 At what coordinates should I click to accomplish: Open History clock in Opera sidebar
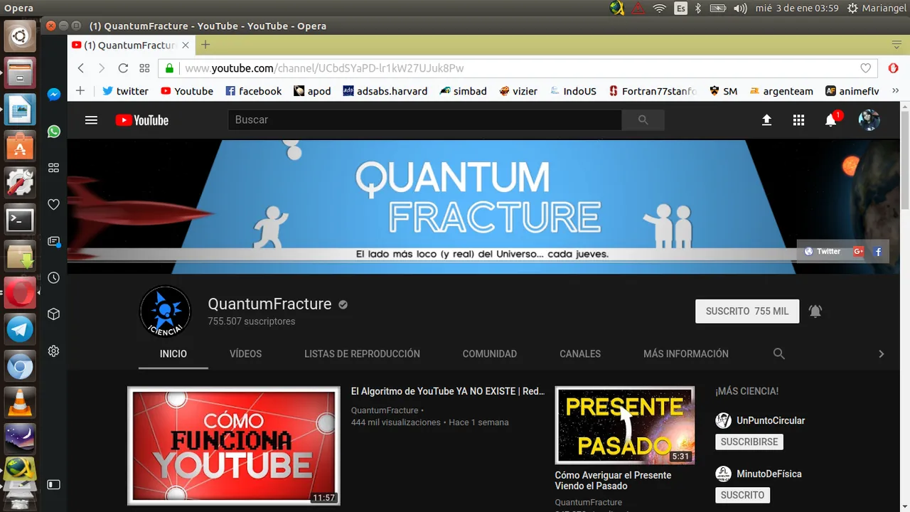click(53, 278)
